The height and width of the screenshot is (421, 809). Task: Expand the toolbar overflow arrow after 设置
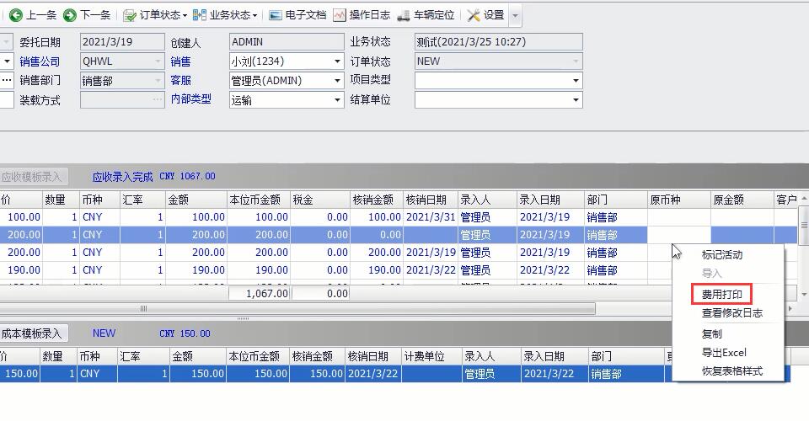[x=515, y=15]
